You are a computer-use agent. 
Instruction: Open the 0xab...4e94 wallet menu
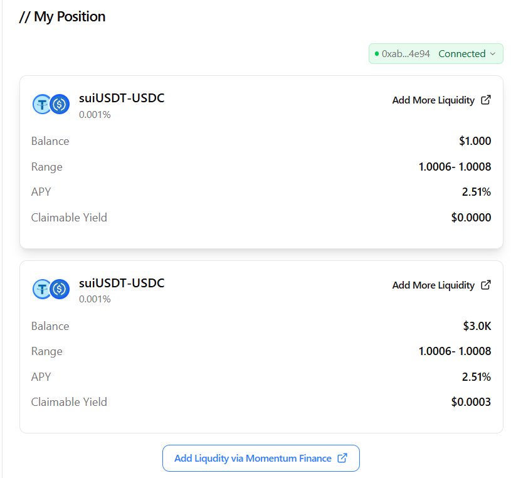click(436, 54)
